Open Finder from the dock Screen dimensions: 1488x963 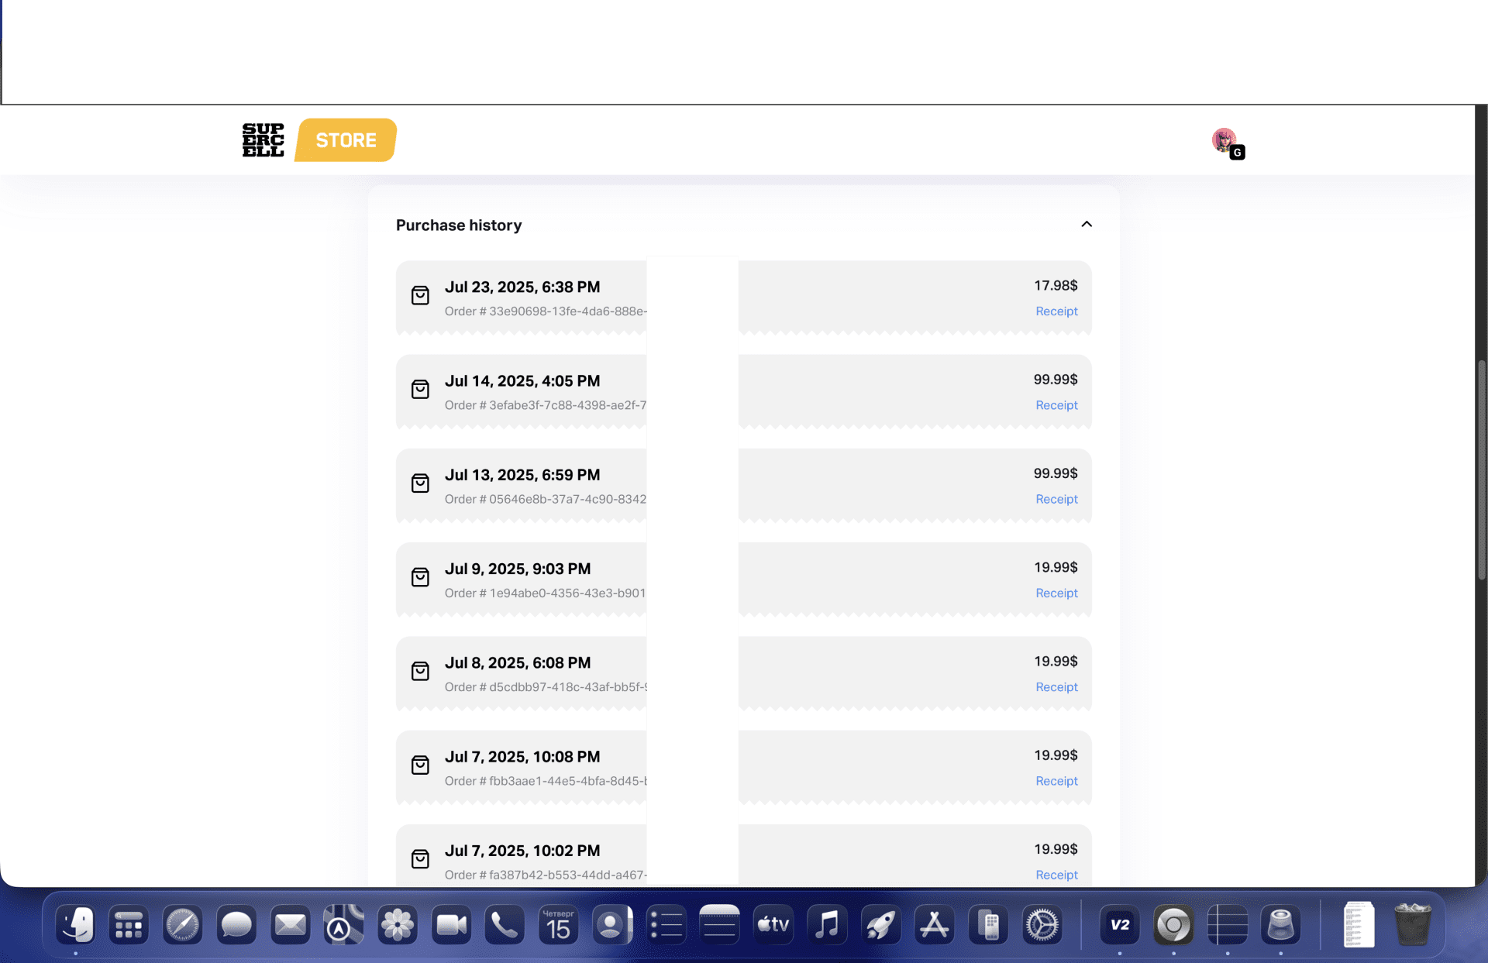76,925
